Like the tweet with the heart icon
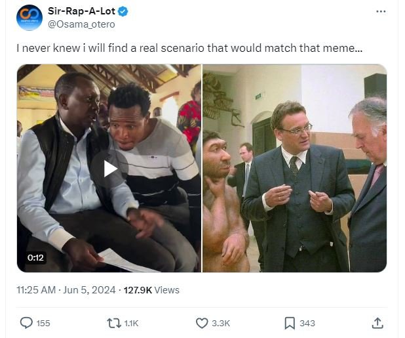This screenshot has width=405, height=338. tap(202, 323)
